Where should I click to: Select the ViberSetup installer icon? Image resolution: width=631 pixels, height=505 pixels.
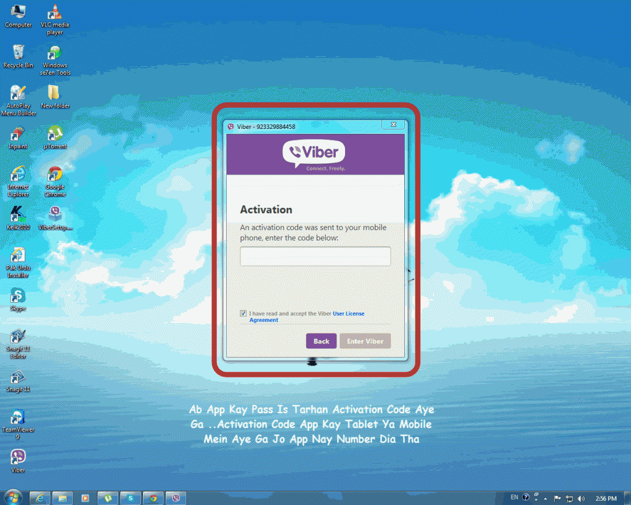tap(55, 218)
